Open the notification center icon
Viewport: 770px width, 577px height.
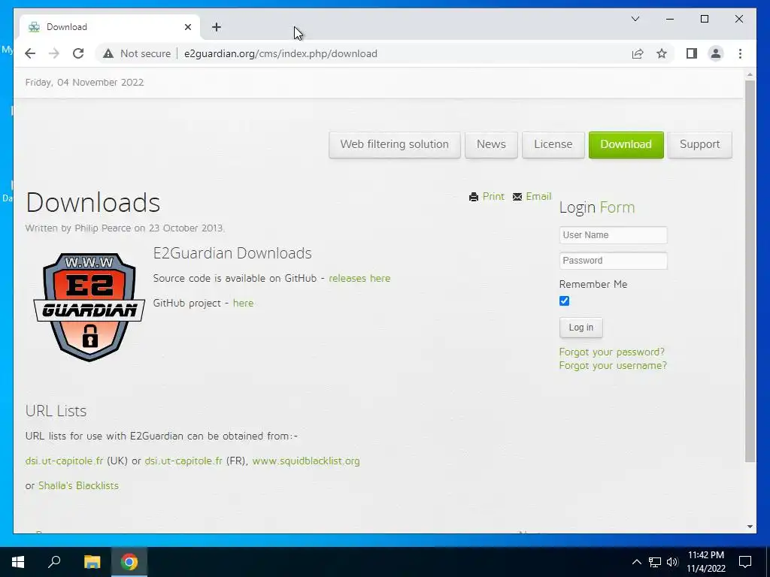[745, 562]
